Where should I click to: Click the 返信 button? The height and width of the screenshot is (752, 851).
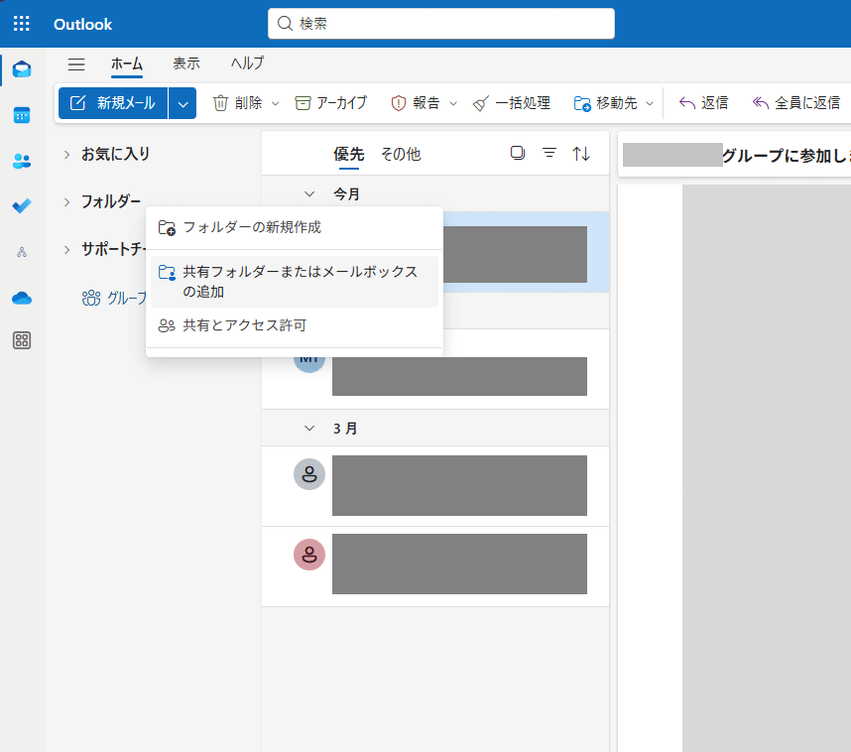(x=704, y=102)
